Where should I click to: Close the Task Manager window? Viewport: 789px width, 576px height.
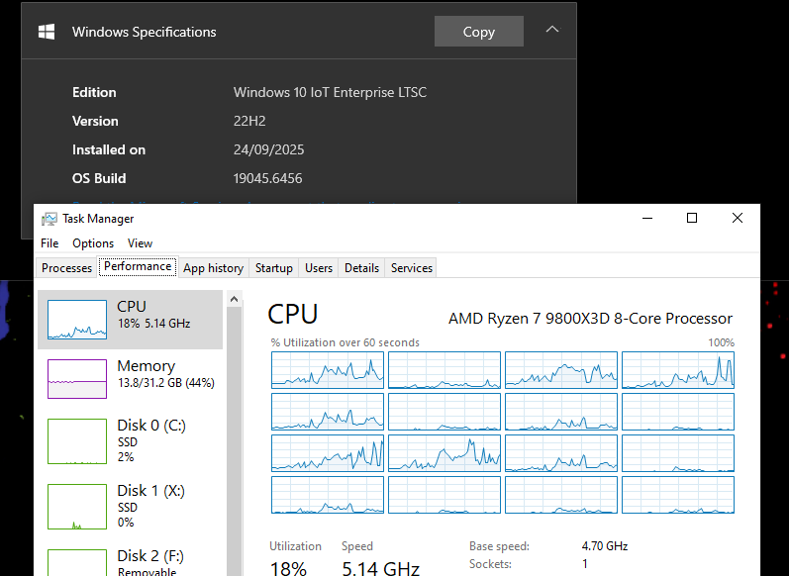738,218
